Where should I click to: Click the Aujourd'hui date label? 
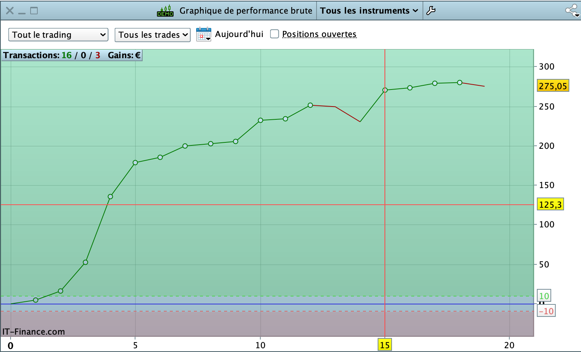[x=239, y=34]
